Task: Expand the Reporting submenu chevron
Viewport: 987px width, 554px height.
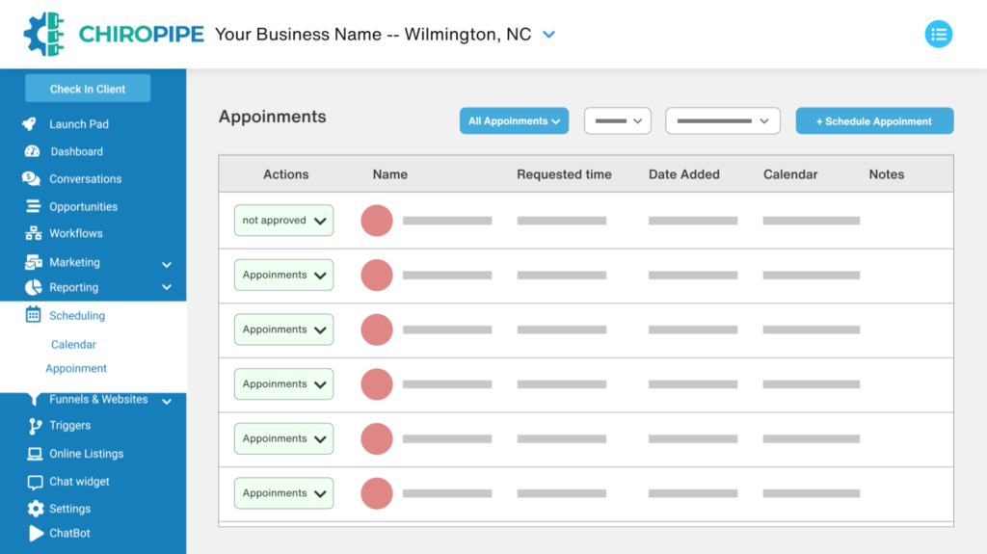Action: click(167, 287)
